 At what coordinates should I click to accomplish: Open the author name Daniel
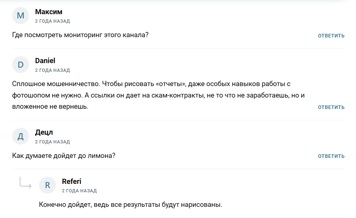(45, 61)
